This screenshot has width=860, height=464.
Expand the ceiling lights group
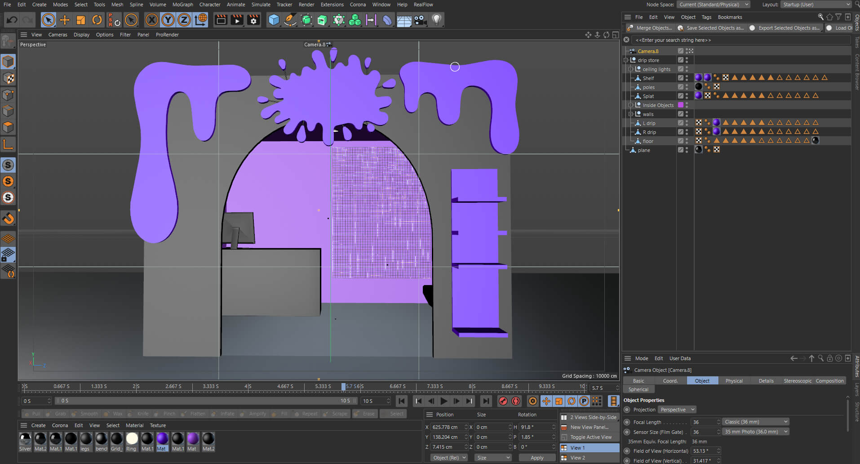[631, 69]
